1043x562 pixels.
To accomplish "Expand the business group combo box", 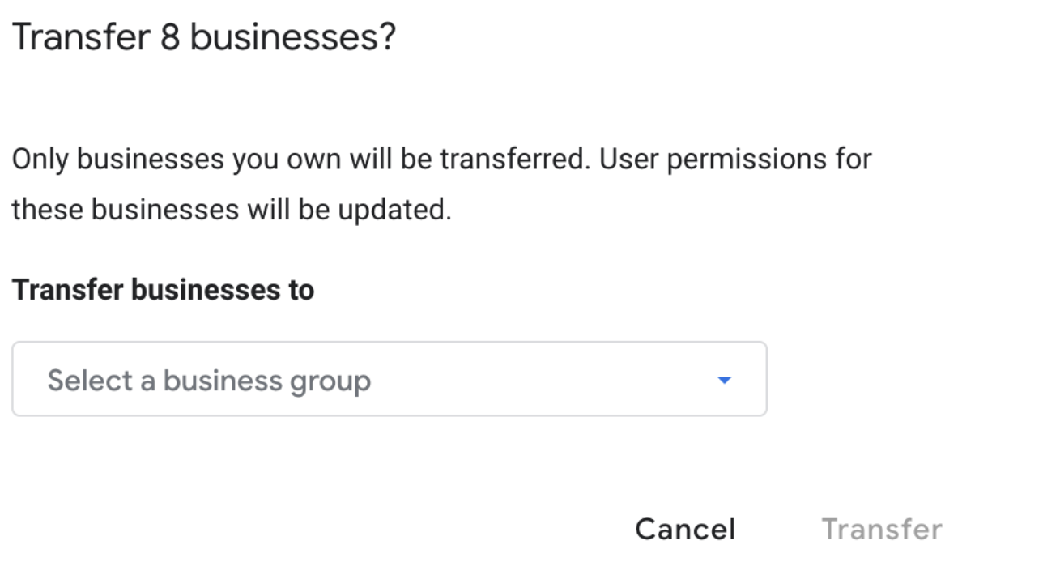I will click(389, 379).
